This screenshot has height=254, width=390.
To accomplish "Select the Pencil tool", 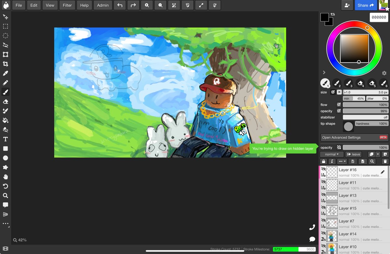I will click(x=5, y=83).
